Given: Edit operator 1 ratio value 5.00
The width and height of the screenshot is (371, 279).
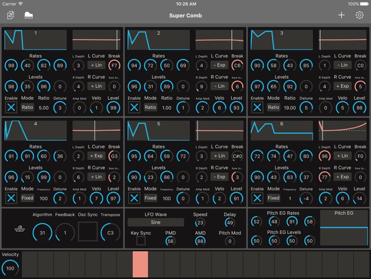Looking at the screenshot, I should click(x=44, y=108).
